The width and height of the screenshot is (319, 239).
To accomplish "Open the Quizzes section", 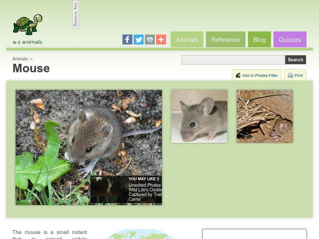I will pyautogui.click(x=290, y=39).
